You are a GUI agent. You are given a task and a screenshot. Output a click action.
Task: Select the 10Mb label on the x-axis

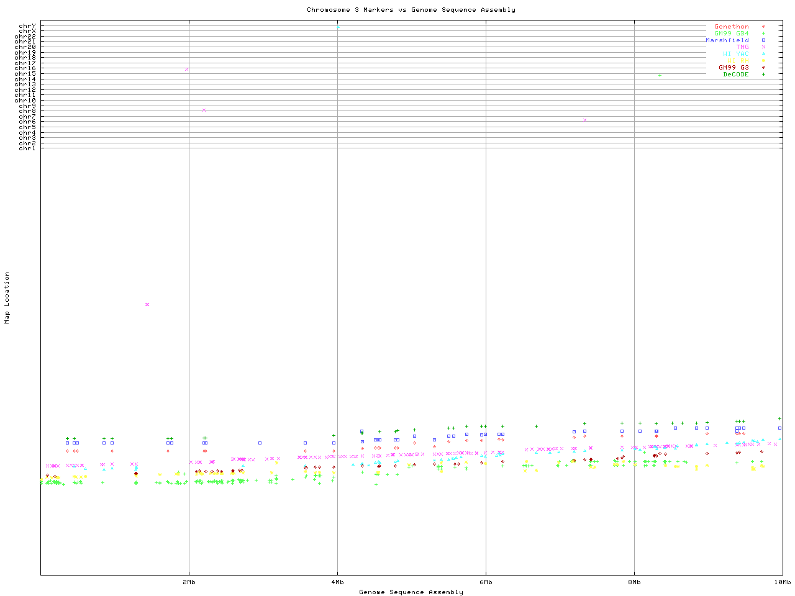click(782, 582)
